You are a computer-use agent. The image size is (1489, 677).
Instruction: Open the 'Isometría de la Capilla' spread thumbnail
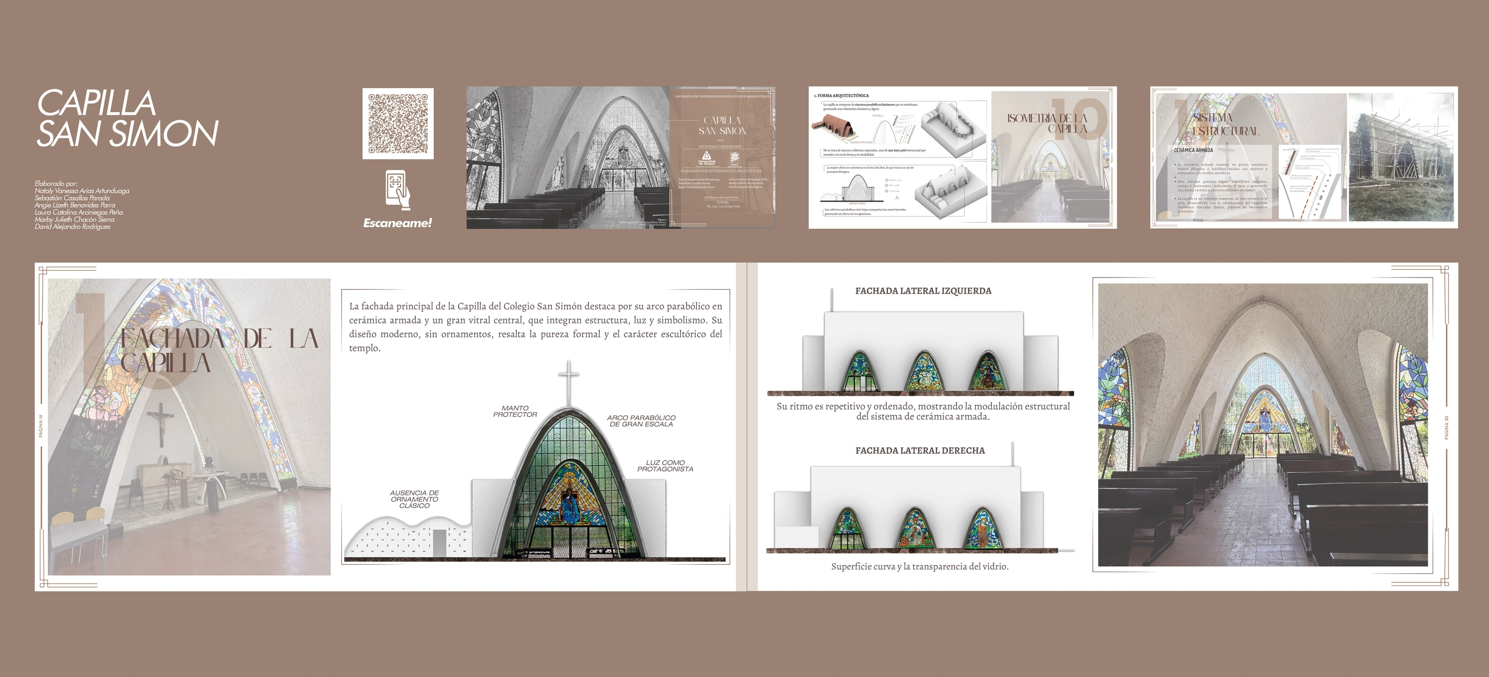(x=963, y=157)
